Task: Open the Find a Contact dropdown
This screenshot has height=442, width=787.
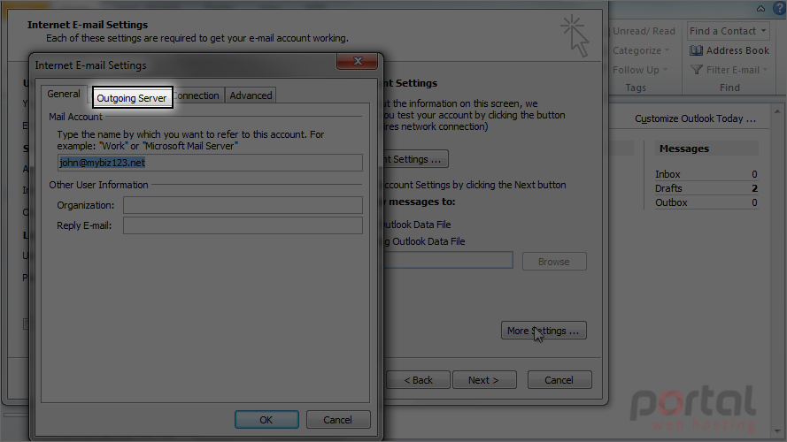Action: point(763,31)
